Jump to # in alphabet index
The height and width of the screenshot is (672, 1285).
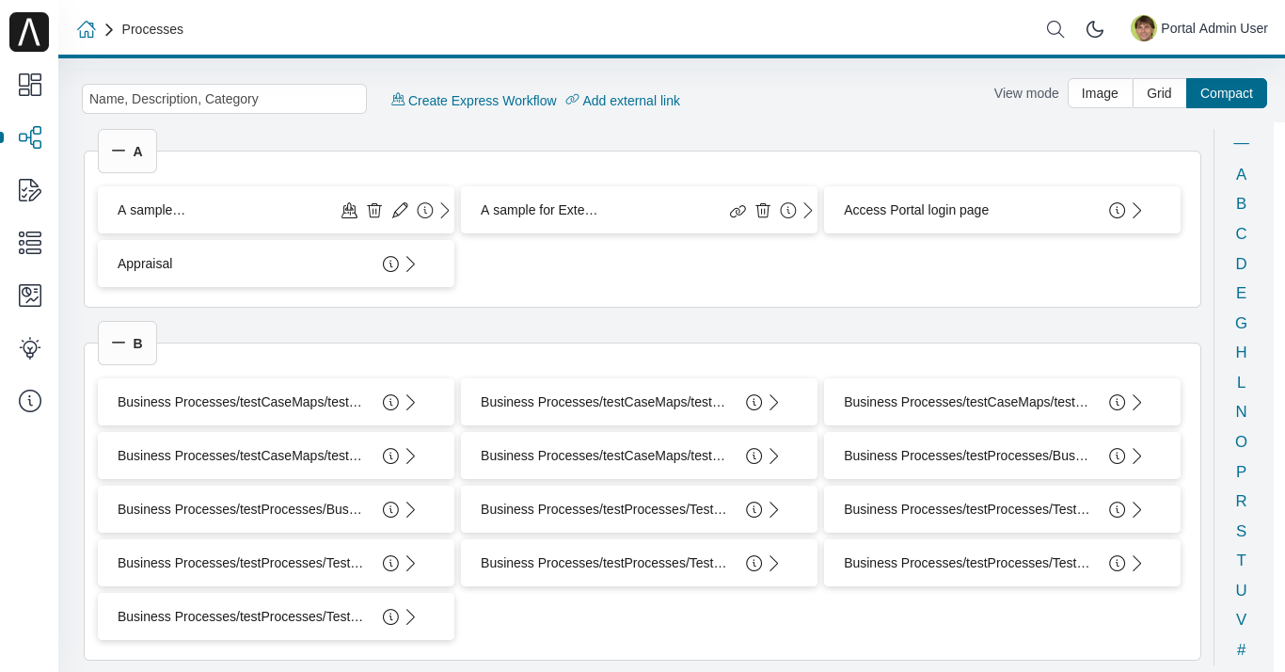[1241, 649]
